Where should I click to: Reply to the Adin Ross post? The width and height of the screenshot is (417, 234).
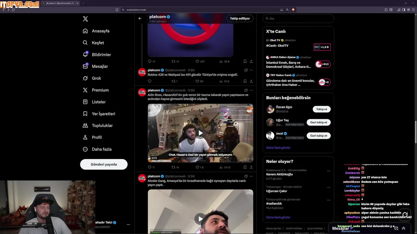pyautogui.click(x=151, y=167)
